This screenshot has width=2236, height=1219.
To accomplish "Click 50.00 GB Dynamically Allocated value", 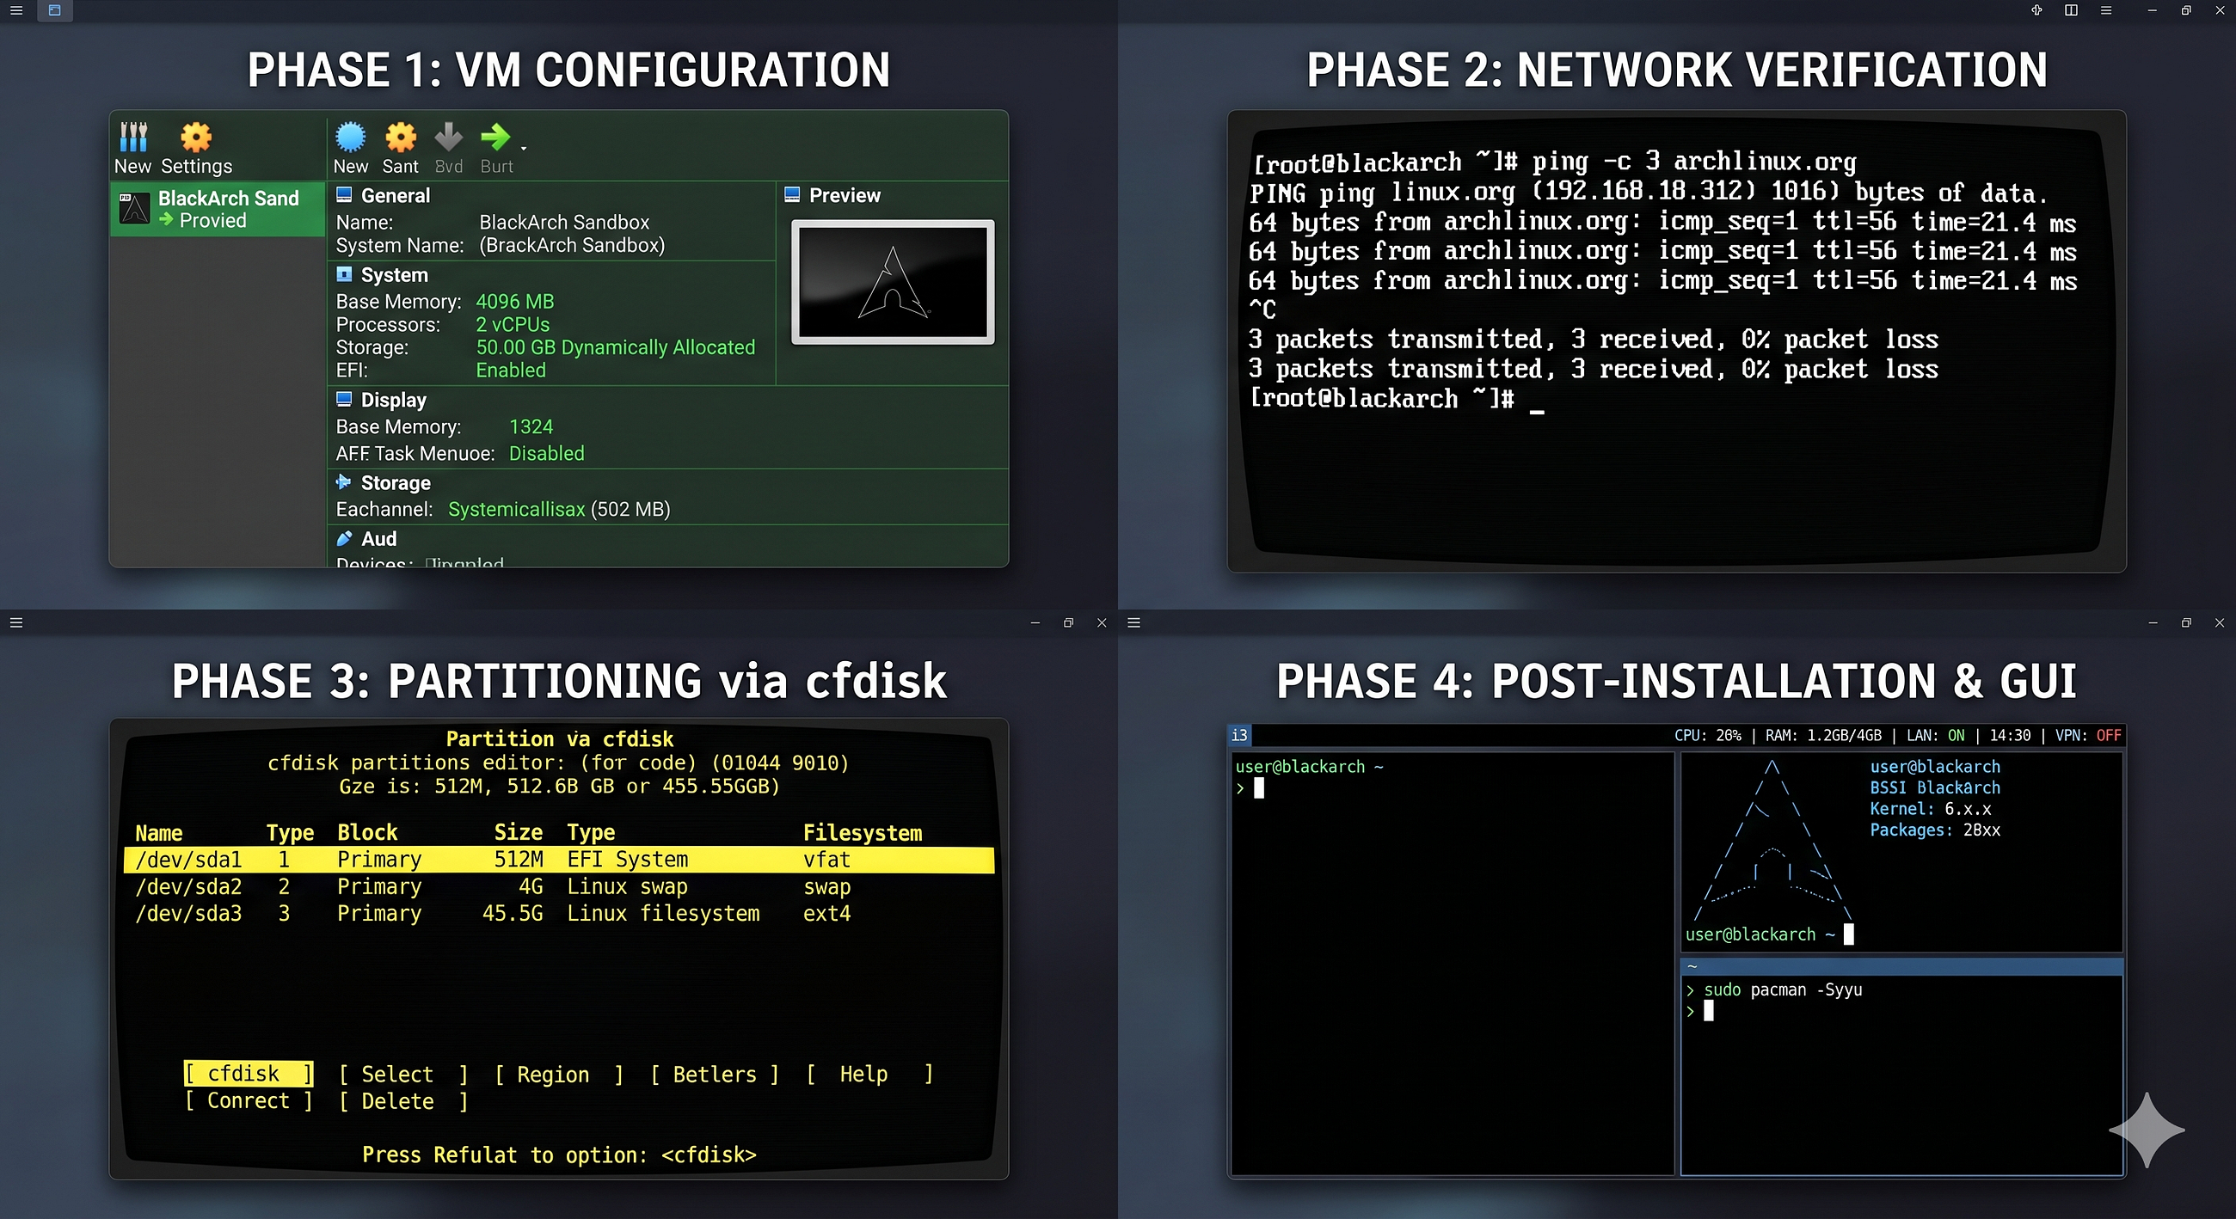I will [x=616, y=347].
